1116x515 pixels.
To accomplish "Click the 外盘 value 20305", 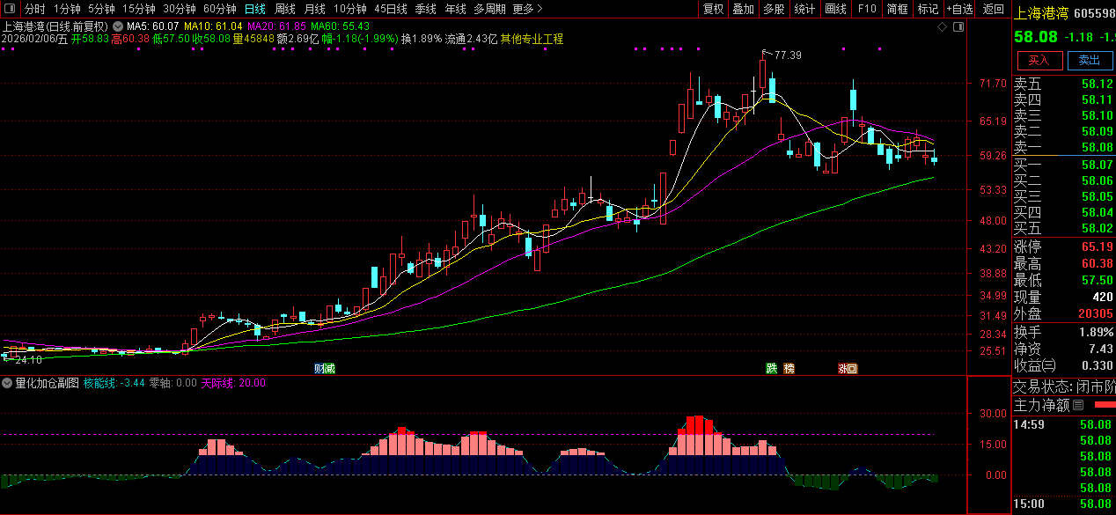I will coord(1094,313).
